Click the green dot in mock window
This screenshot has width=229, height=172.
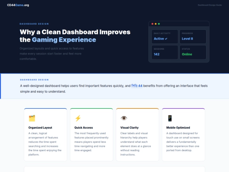(x=159, y=24)
